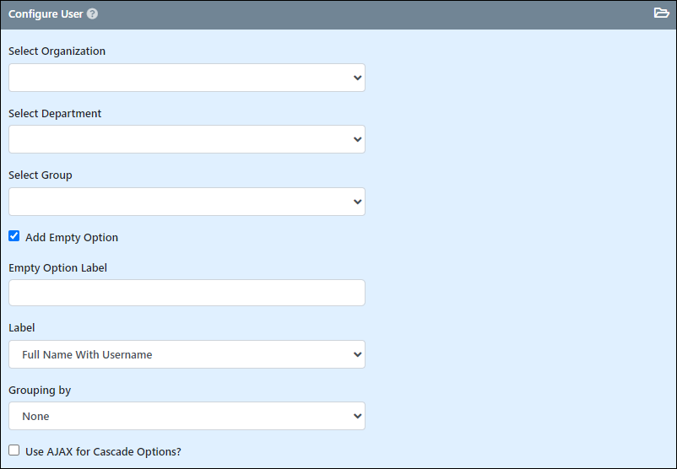This screenshot has width=677, height=469.
Task: Click the Select Group field label
Action: pos(41,175)
